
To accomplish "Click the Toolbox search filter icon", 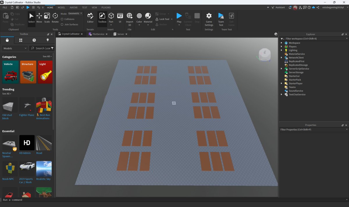I will click(52, 48).
